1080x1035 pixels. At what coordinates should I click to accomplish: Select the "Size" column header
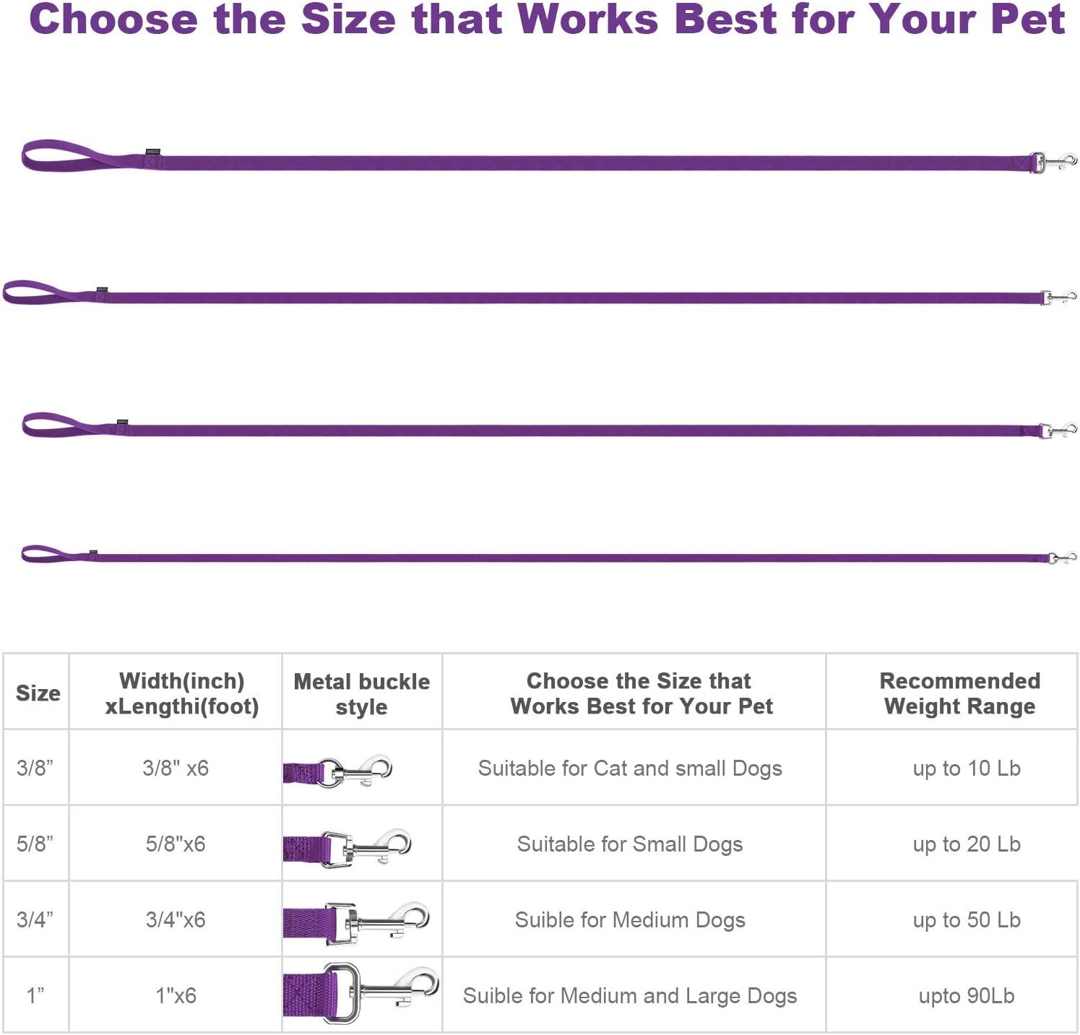pyautogui.click(x=38, y=693)
